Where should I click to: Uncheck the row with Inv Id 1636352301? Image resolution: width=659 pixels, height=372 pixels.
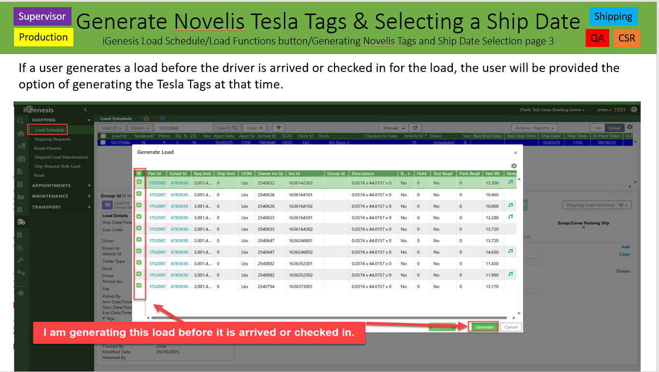[x=139, y=263]
